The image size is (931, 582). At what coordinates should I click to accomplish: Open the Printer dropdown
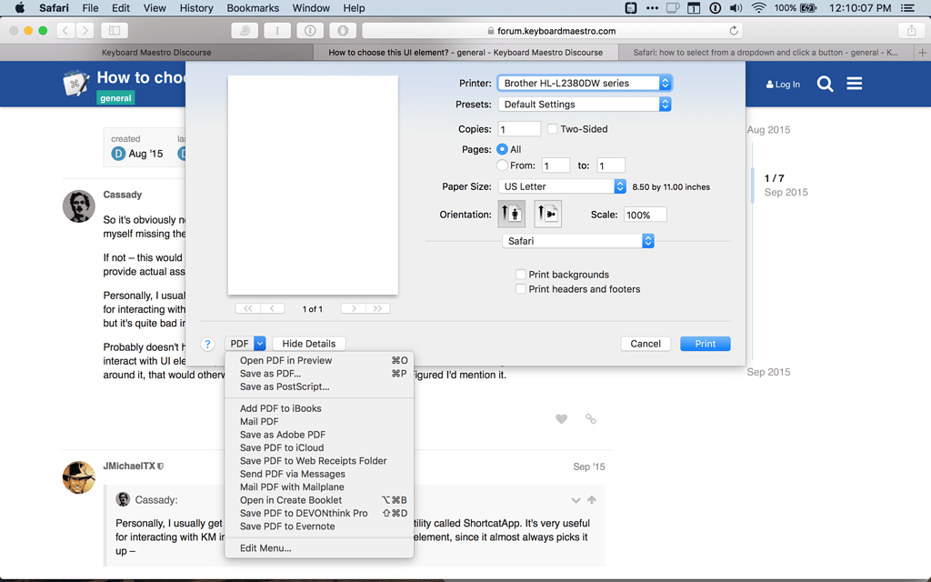click(584, 83)
